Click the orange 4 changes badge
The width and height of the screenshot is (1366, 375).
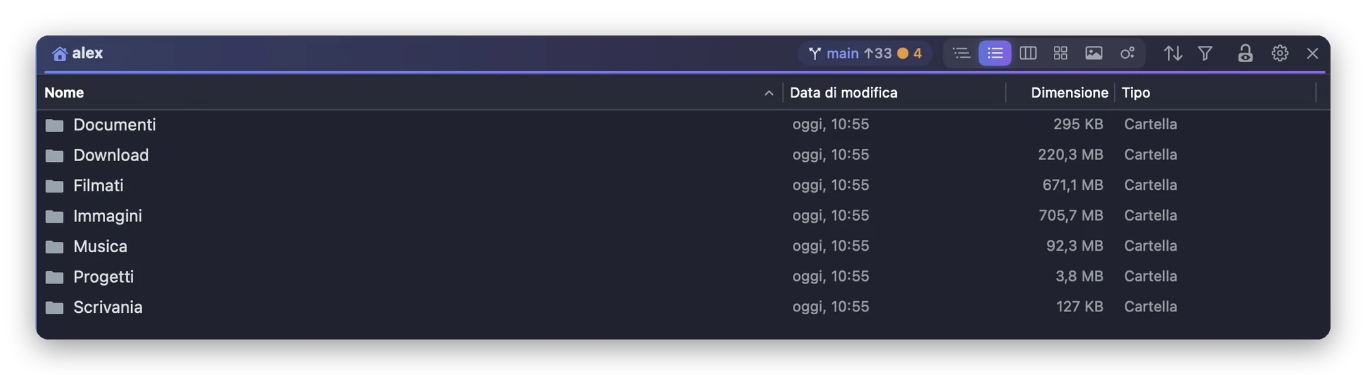click(x=910, y=53)
